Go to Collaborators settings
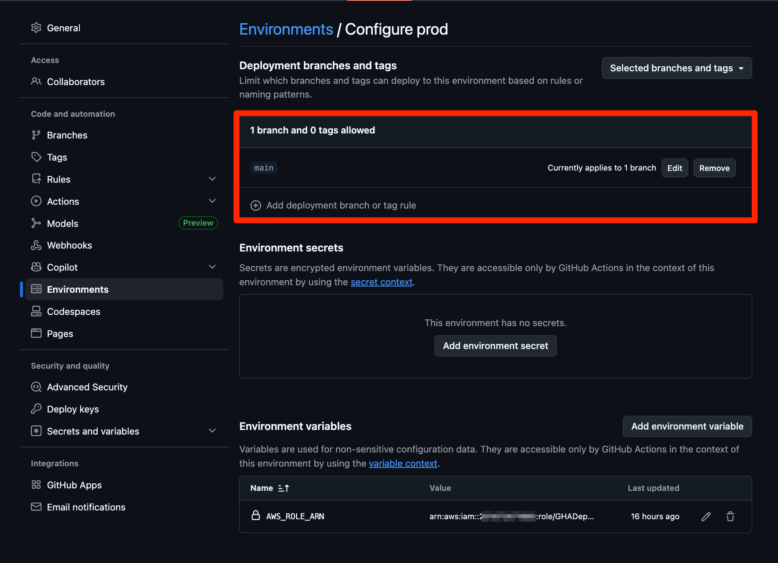The image size is (778, 563). [x=124, y=82]
